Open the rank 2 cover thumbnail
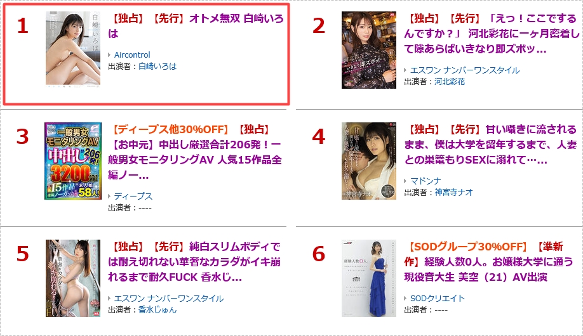Screen dimensions: 583x336 [369, 49]
